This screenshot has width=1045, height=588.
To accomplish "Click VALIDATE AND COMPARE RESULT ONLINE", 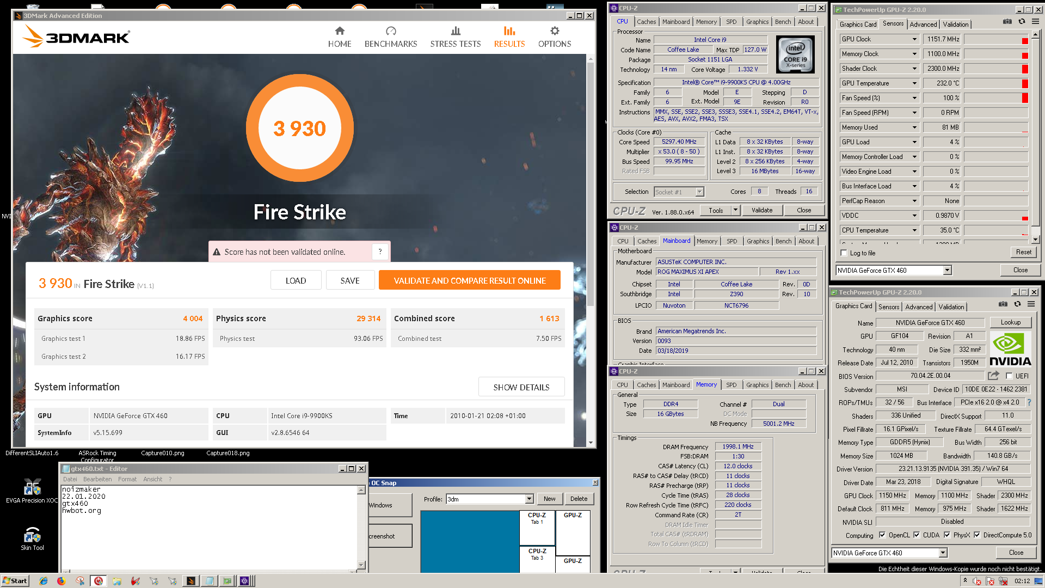I will click(x=470, y=280).
